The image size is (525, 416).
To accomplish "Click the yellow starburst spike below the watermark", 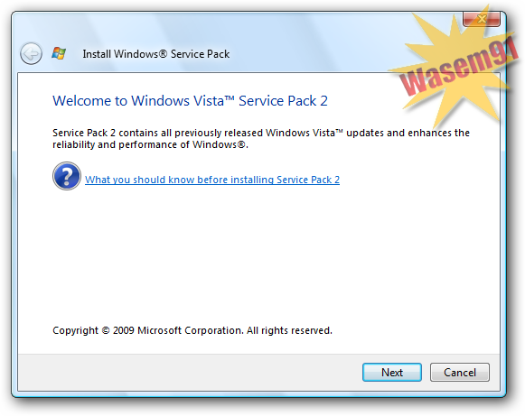I will click(x=445, y=110).
